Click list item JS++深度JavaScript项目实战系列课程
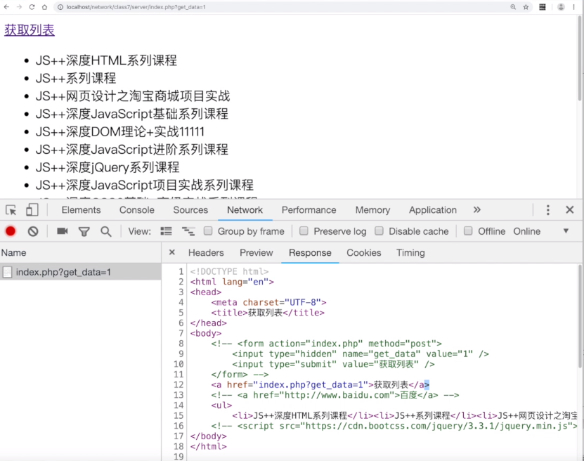 tap(145, 185)
